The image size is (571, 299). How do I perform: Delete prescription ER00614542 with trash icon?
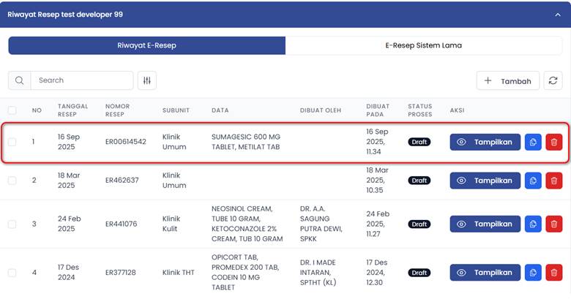553,142
